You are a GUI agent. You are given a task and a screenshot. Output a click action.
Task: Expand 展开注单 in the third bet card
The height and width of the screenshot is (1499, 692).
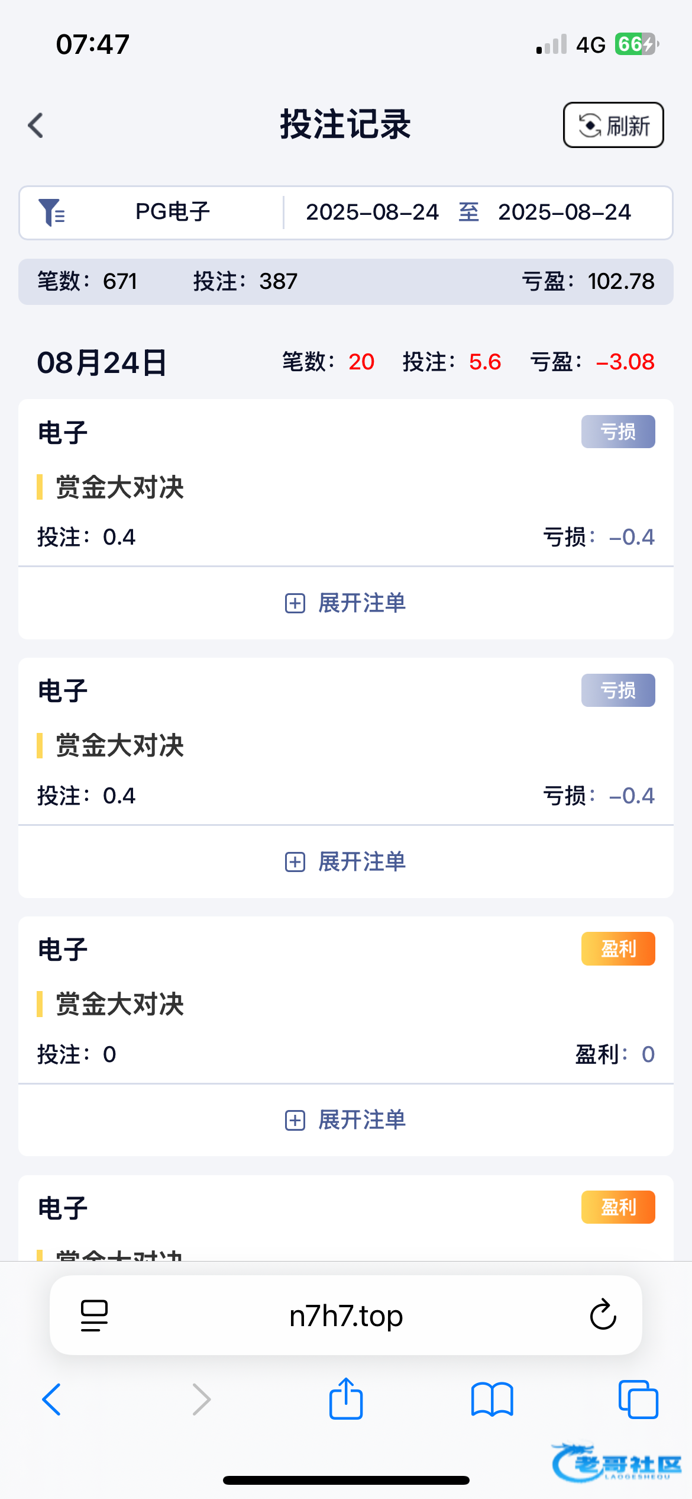346,1120
